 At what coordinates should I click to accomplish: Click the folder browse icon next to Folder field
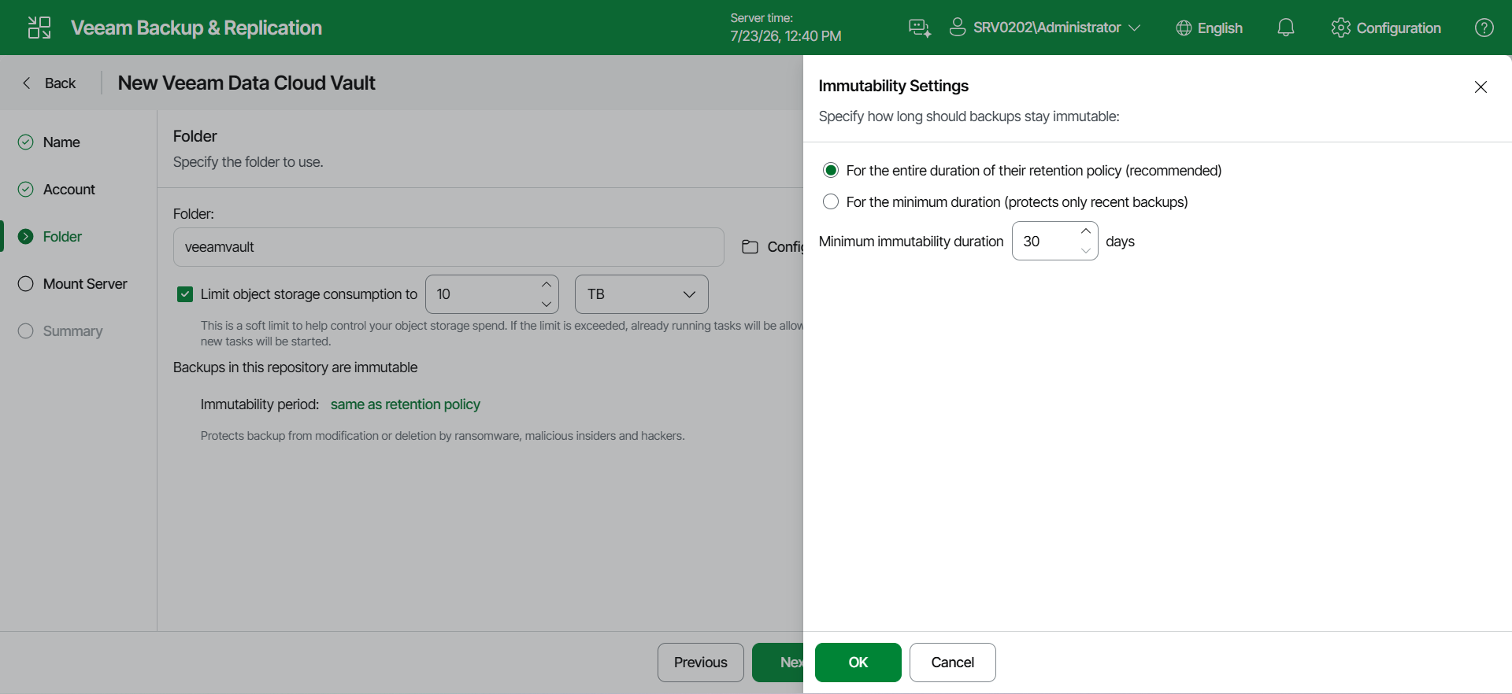click(x=750, y=247)
